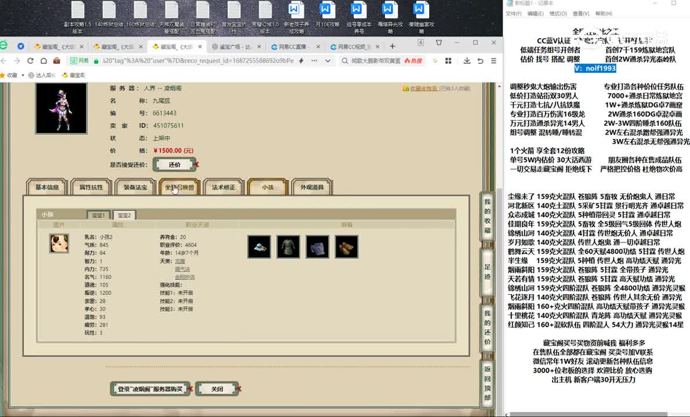Click the 返回顶部 side button
690x417 pixels.
488,382
